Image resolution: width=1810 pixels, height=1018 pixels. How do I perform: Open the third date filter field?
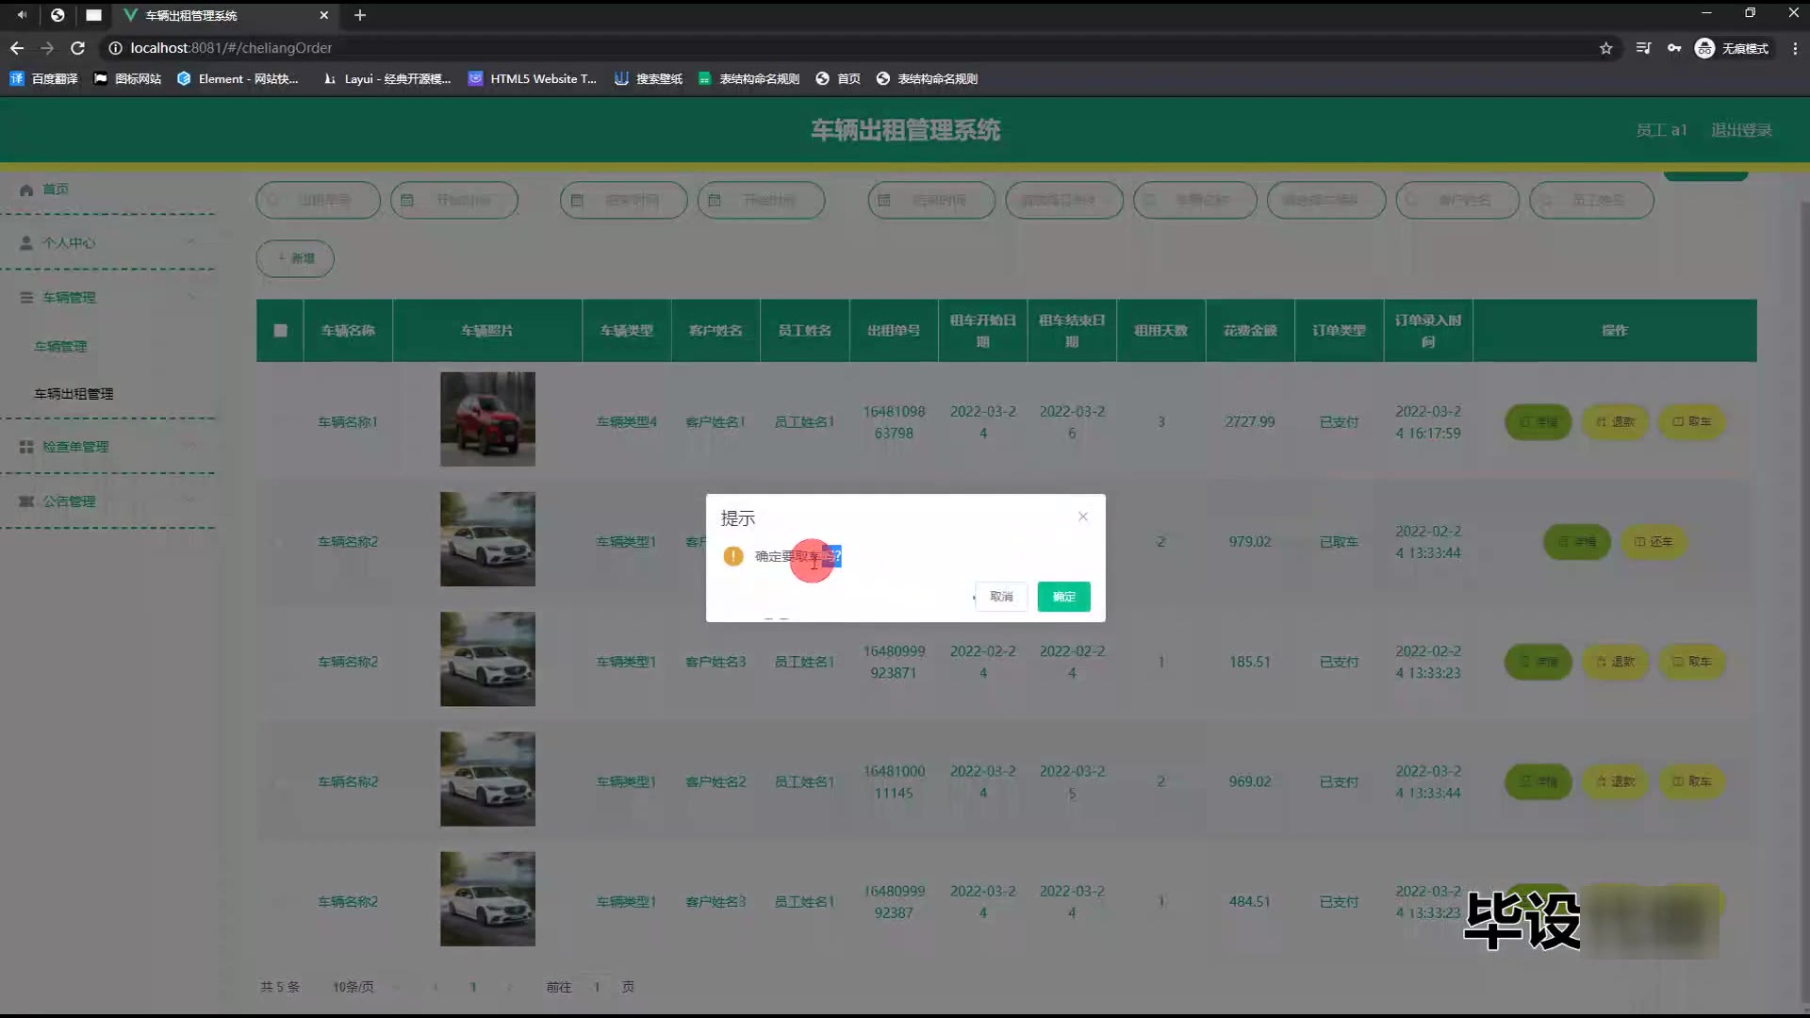tap(761, 201)
